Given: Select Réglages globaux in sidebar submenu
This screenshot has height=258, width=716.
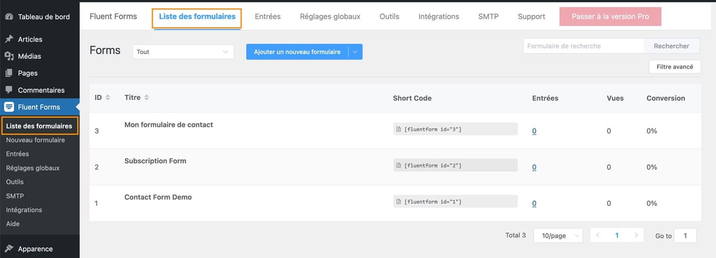Looking at the screenshot, I should 33,168.
